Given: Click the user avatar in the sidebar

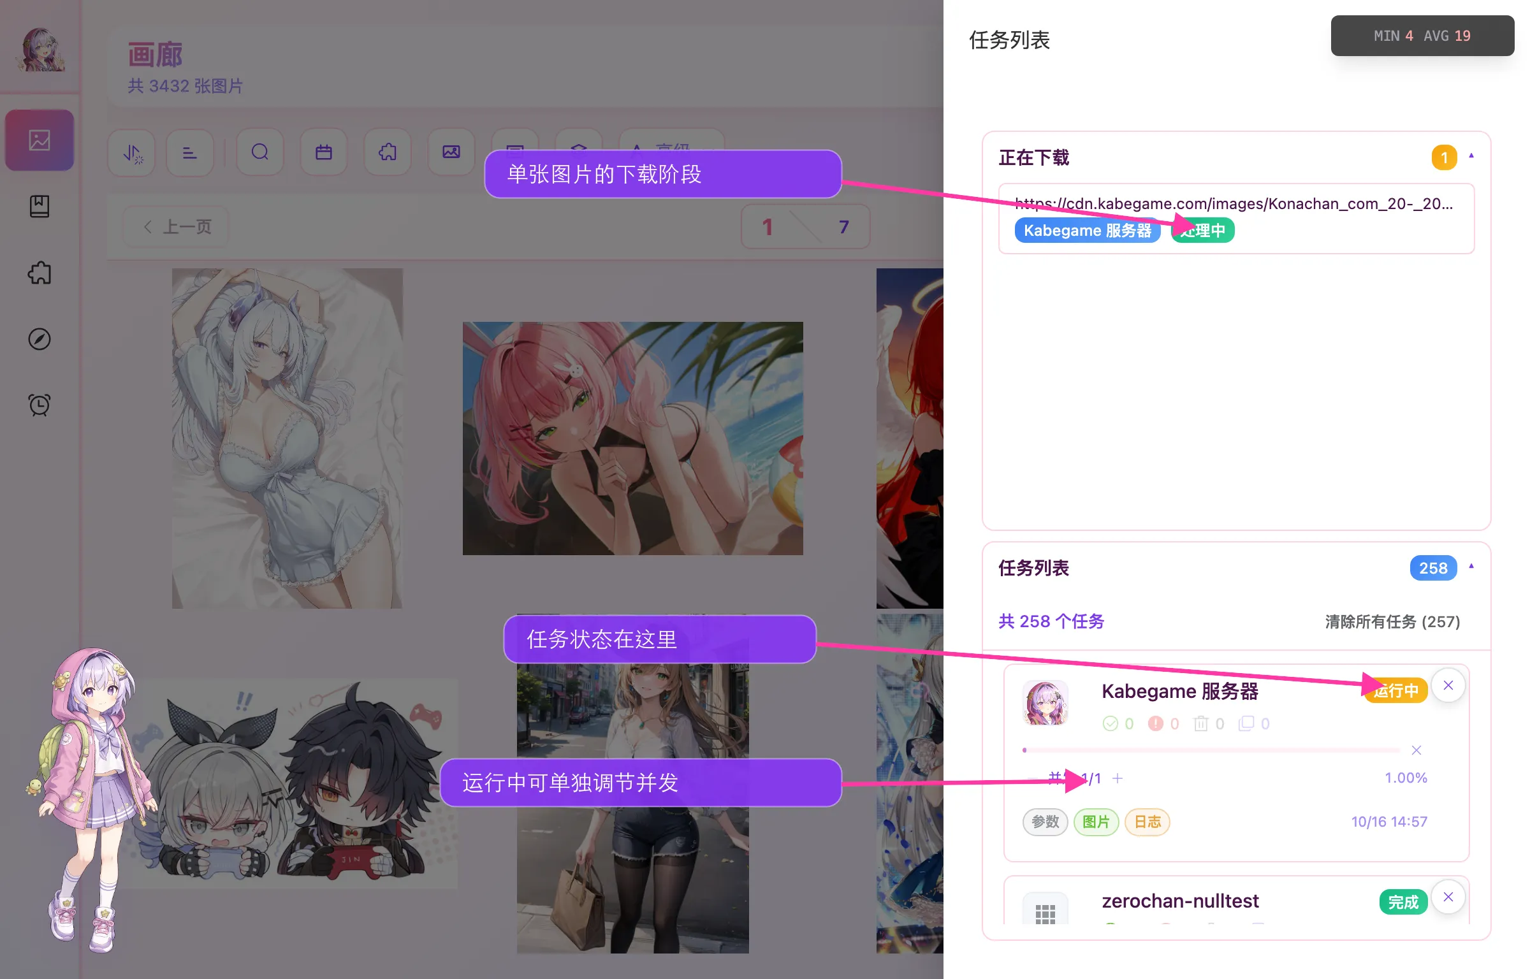Looking at the screenshot, I should click(40, 50).
